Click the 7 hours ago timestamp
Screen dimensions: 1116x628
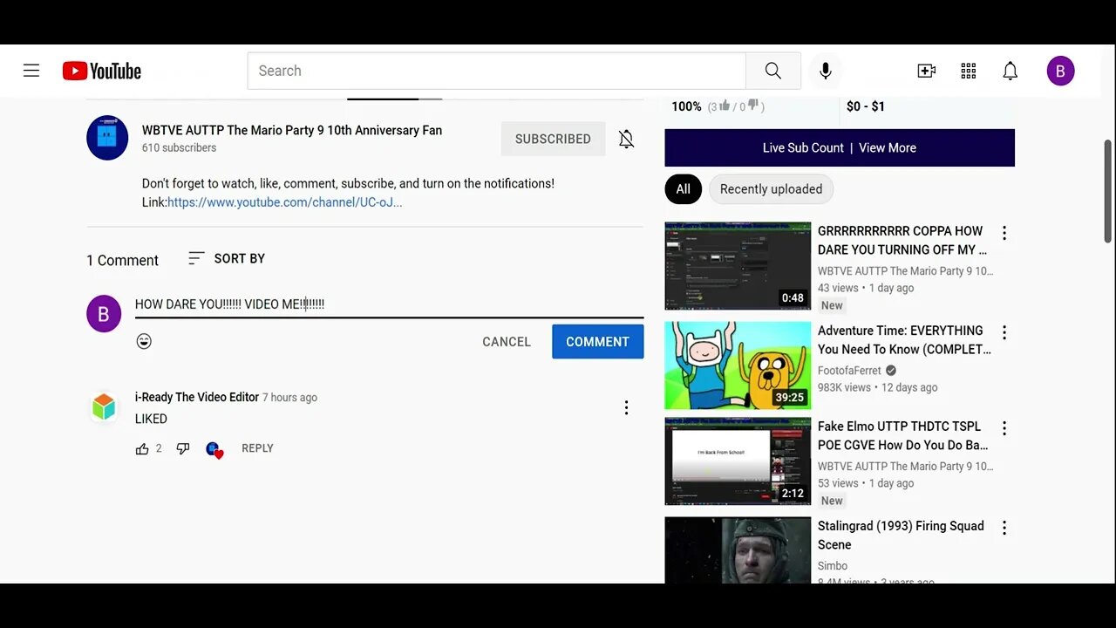point(290,398)
